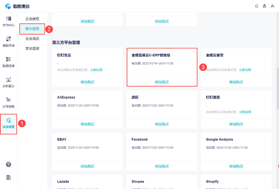
Task: Go to 模板市场 in the sidebar
Action: [x=8, y=41]
